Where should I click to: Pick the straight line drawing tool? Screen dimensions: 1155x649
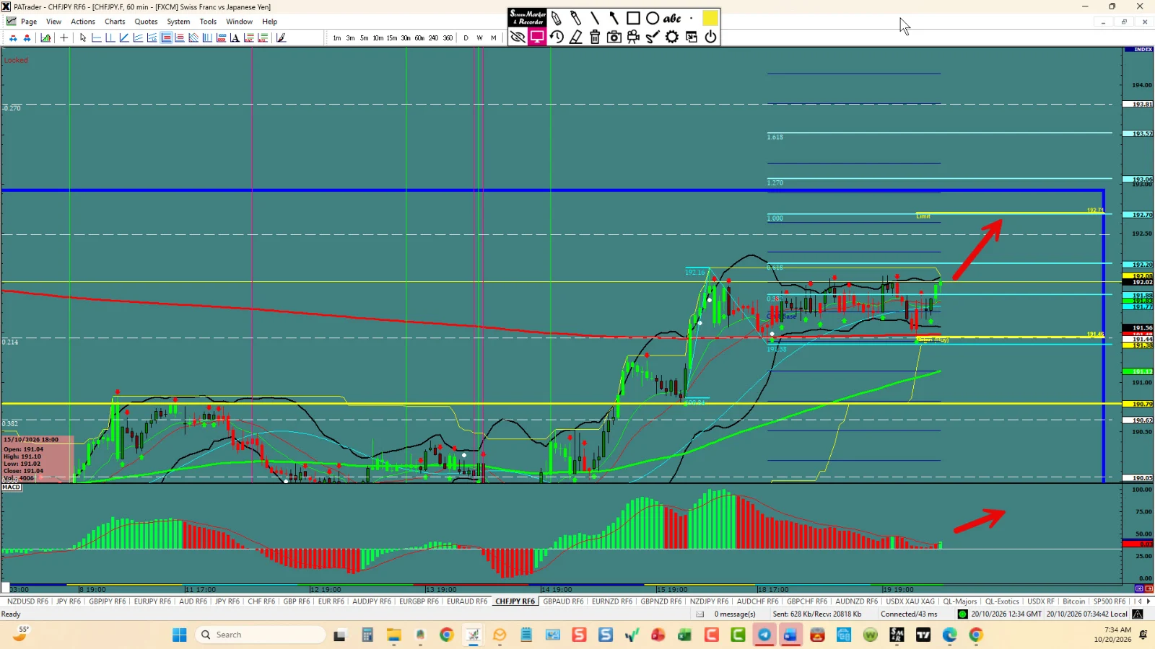(595, 18)
